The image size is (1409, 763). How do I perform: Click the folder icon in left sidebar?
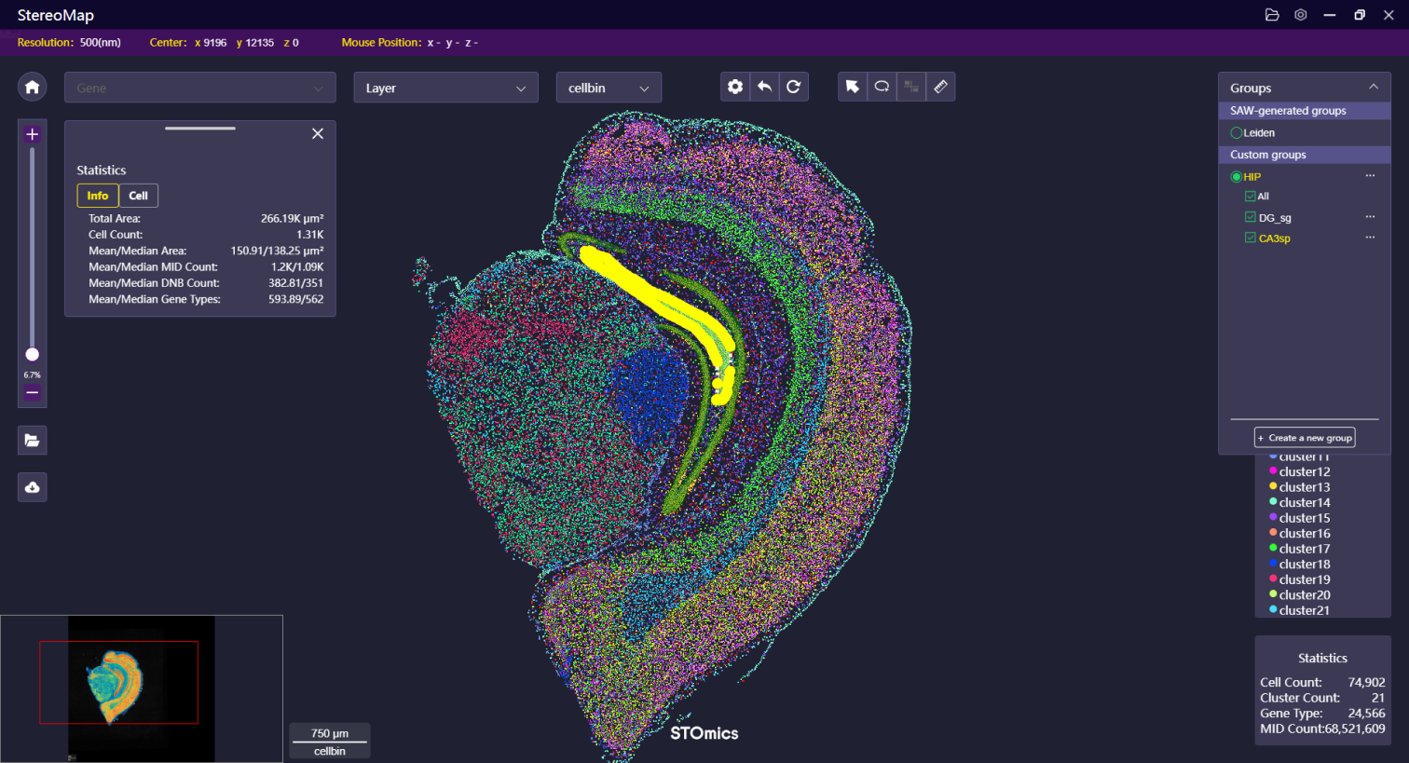tap(32, 441)
